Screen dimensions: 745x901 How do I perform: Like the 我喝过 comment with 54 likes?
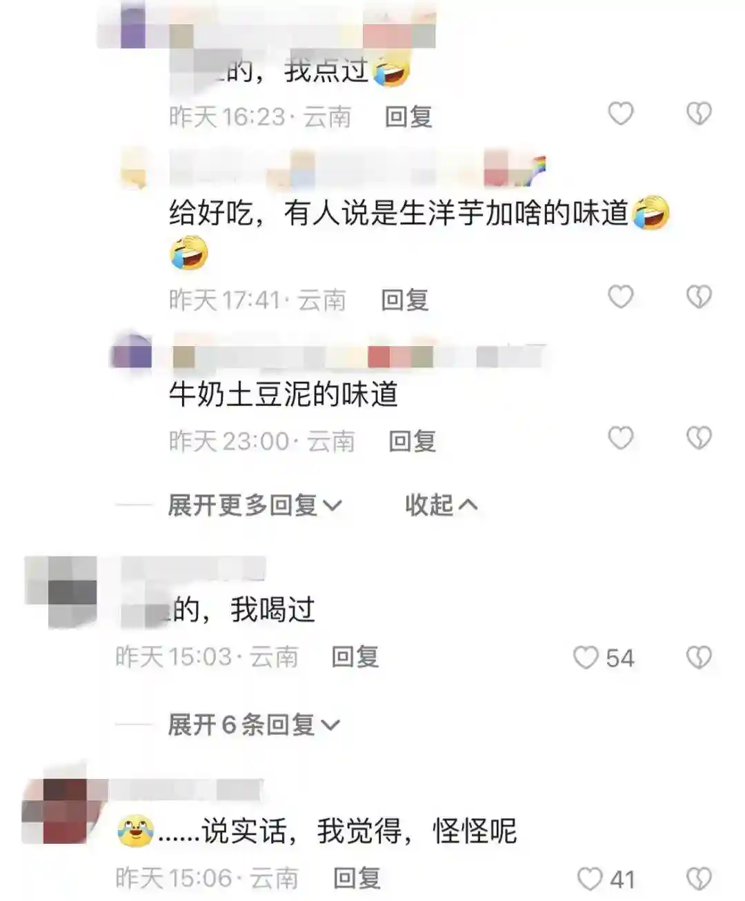[x=586, y=658]
